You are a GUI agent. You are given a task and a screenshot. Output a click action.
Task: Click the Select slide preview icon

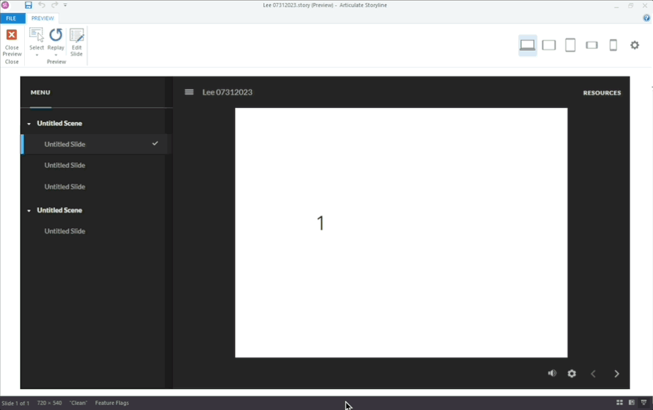pos(37,35)
